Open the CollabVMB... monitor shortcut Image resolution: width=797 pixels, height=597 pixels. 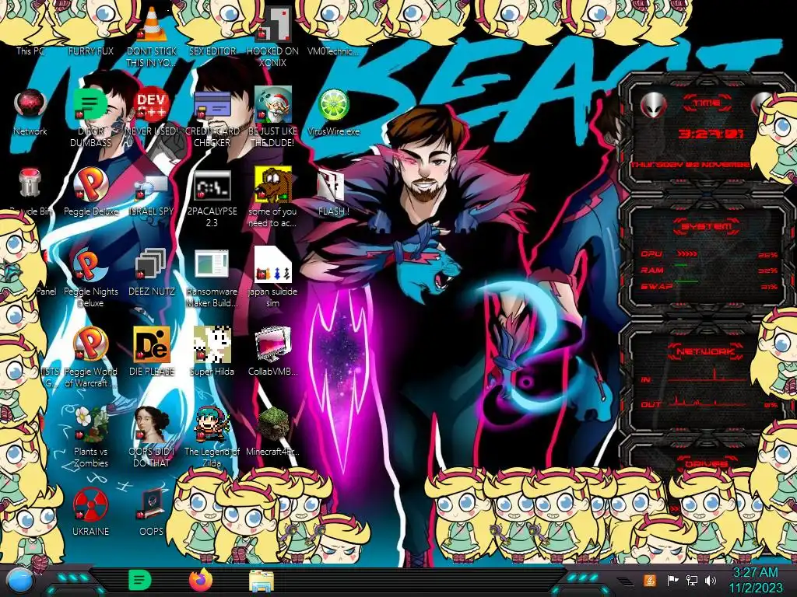[273, 344]
